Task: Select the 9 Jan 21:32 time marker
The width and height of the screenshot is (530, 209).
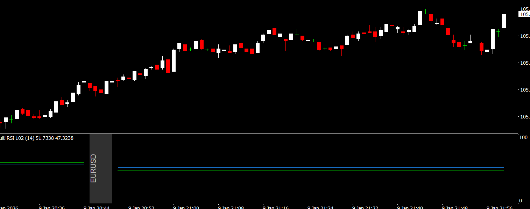Action: (x=366, y=207)
